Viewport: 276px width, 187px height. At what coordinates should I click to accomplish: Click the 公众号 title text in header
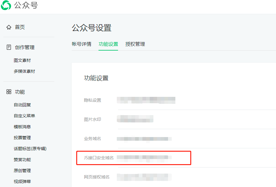pyautogui.click(x=26, y=5)
